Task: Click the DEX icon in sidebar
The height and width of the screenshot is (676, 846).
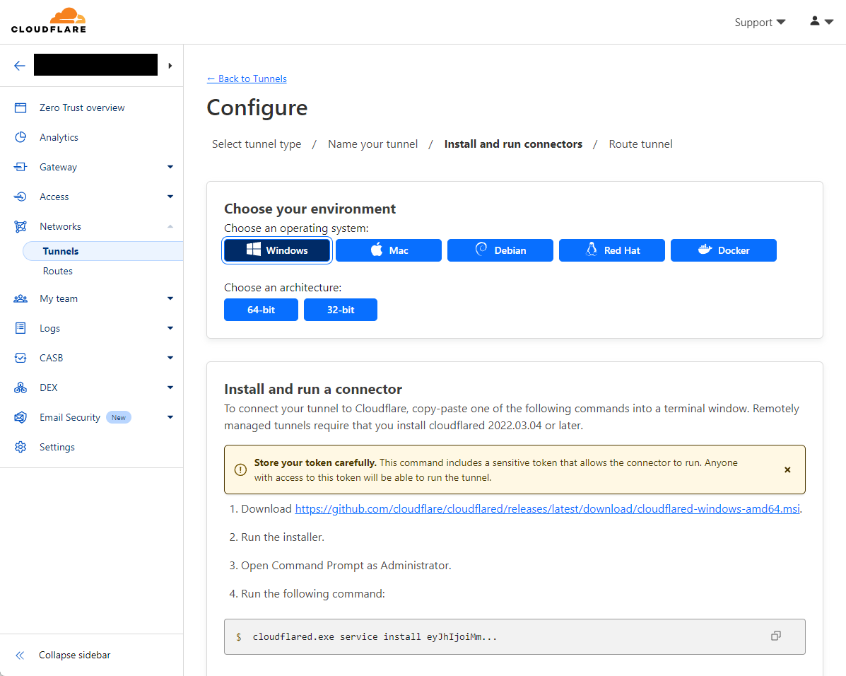Action: pyautogui.click(x=20, y=387)
